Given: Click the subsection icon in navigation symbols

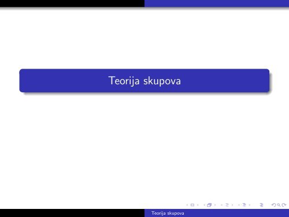Looking at the screenshot, I should click(227, 205).
